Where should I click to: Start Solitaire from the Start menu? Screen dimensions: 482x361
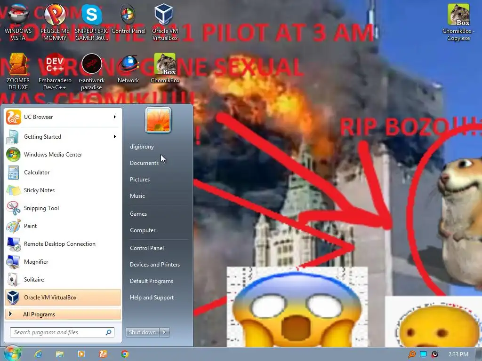[x=63, y=279]
